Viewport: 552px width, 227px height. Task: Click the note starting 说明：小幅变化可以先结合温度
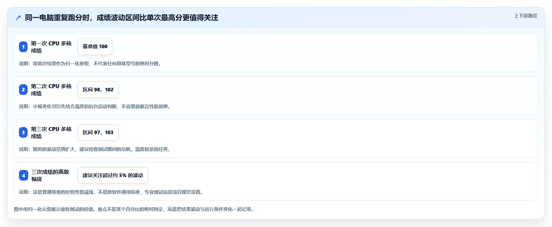94,106
